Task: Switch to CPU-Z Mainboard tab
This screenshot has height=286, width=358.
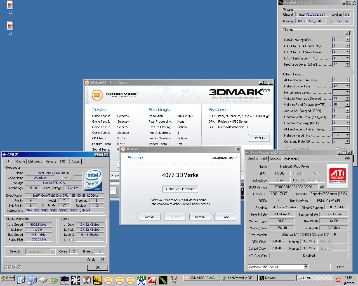Action: (x=35, y=161)
